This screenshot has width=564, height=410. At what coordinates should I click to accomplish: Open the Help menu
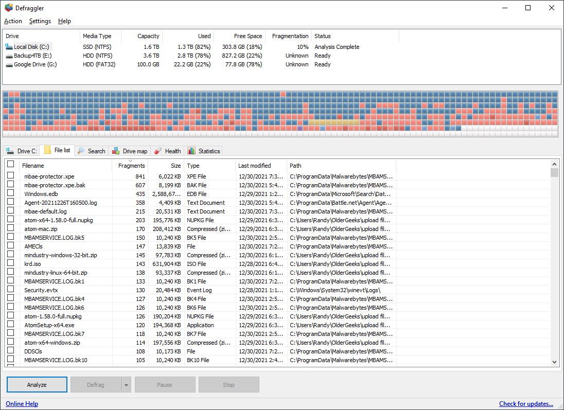pyautogui.click(x=64, y=21)
